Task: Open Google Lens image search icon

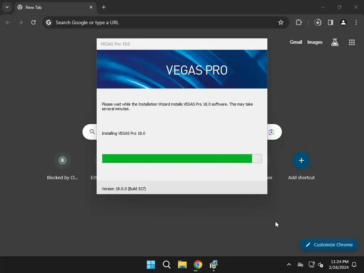Action: point(271,132)
